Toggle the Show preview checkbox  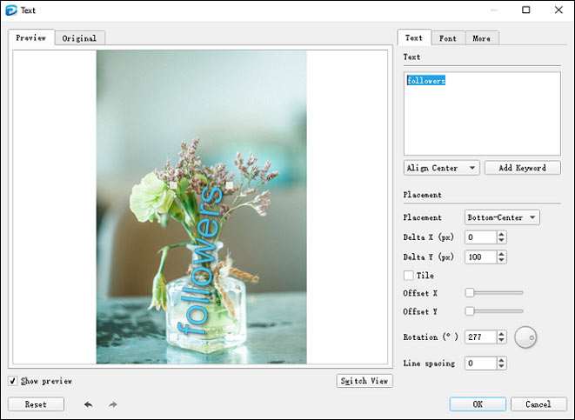[x=13, y=381]
